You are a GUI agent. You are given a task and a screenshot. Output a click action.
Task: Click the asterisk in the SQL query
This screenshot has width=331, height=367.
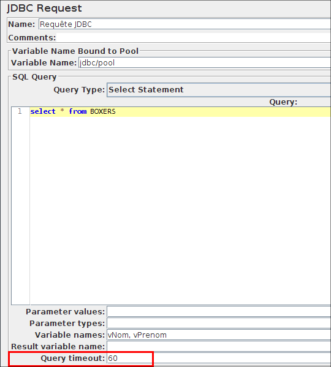(62, 111)
